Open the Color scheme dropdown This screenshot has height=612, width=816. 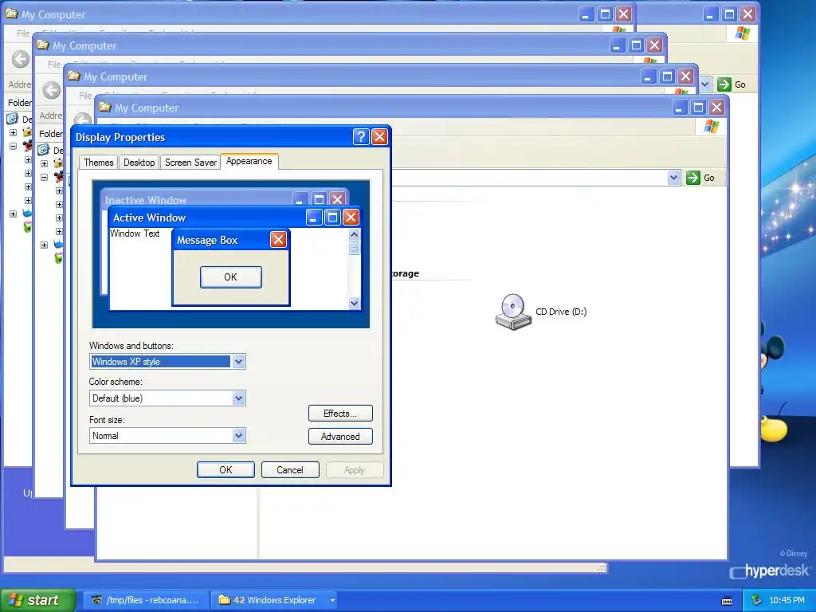[x=238, y=398]
